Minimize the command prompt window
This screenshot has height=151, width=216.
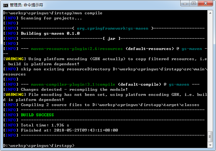(185, 4)
